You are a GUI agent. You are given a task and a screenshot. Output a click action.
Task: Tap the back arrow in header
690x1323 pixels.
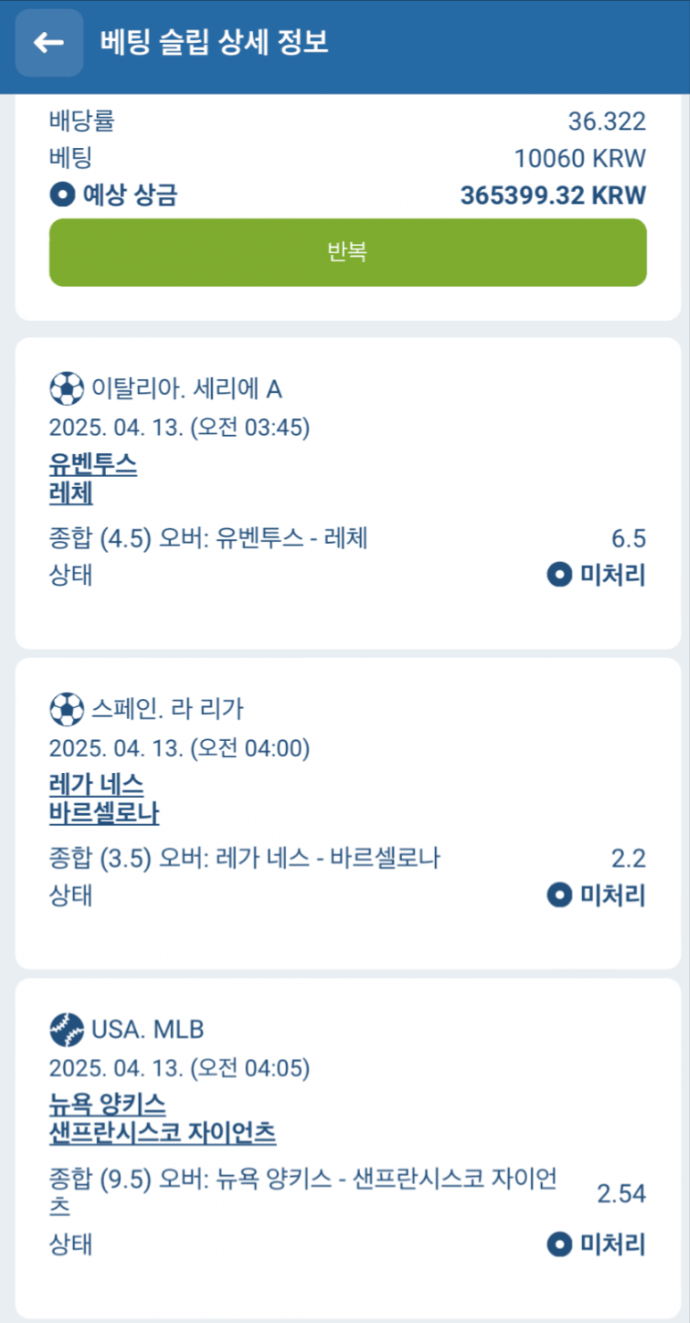[x=49, y=42]
